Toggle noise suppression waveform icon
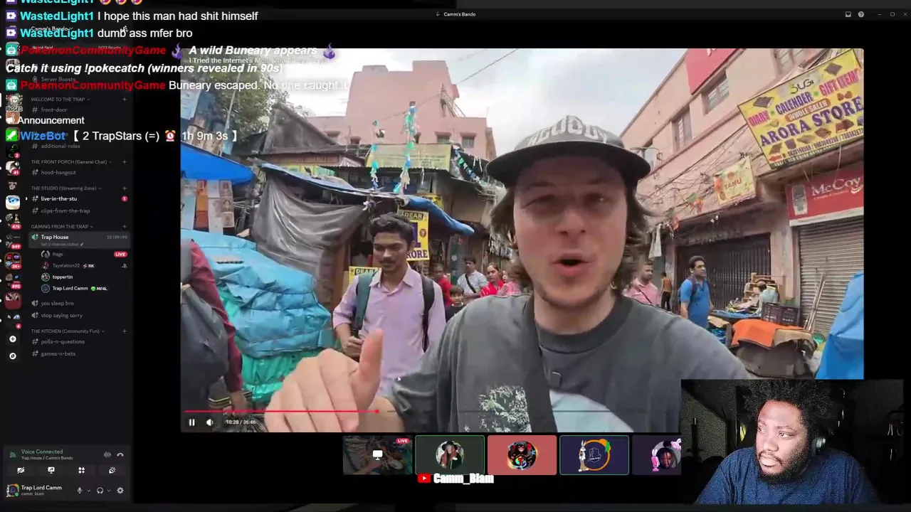The image size is (911, 512). [107, 454]
